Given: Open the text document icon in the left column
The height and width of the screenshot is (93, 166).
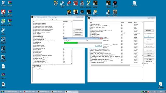Looking at the screenshot, I should [3, 67].
